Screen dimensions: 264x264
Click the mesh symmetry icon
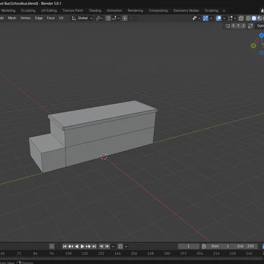click(x=228, y=26)
